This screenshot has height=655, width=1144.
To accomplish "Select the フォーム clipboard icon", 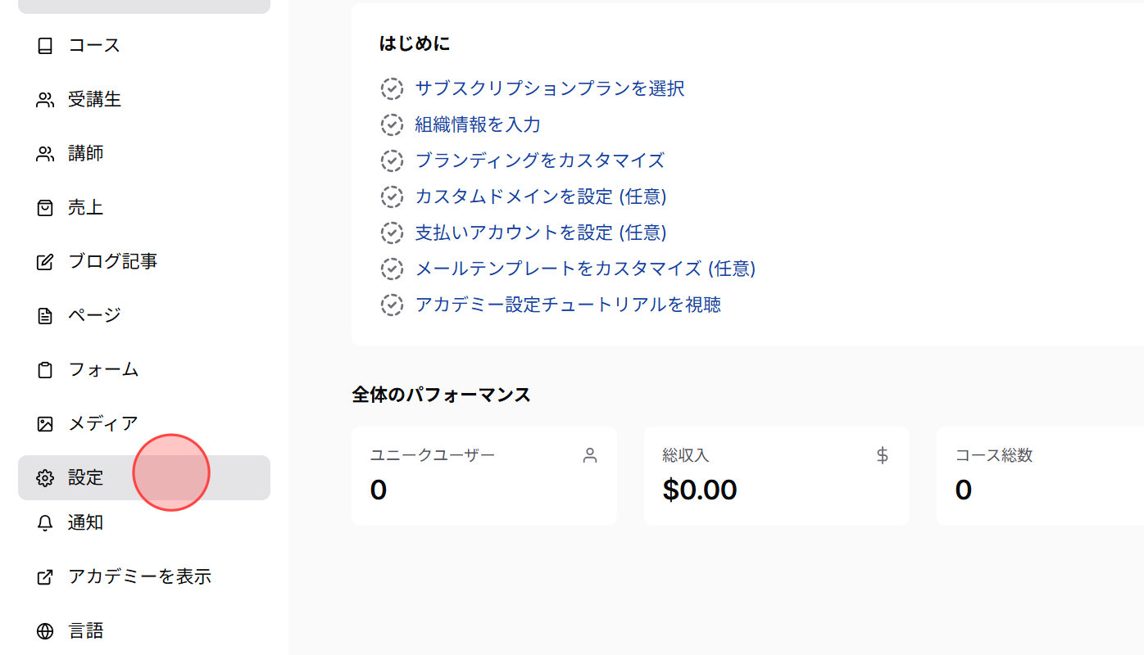I will (45, 369).
